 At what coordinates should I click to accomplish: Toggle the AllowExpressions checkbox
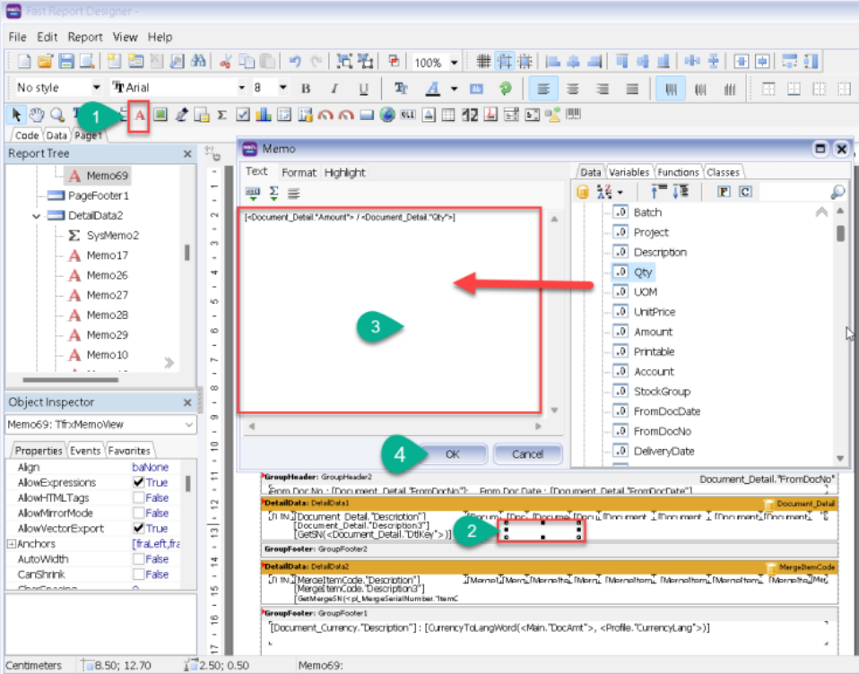138,483
